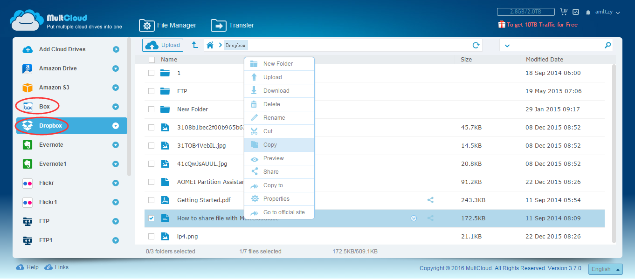The width and height of the screenshot is (635, 279).
Task: Open the Evernote drive icon
Action: pos(28,145)
